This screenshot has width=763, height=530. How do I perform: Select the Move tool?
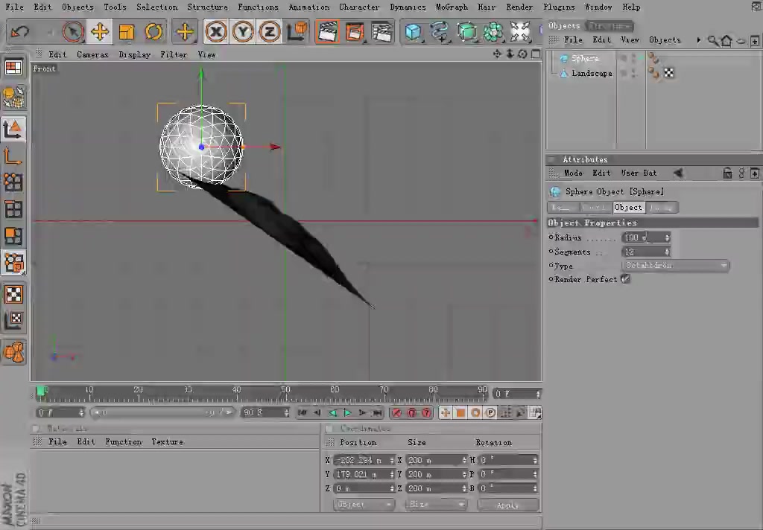pos(100,31)
